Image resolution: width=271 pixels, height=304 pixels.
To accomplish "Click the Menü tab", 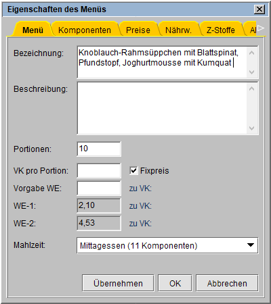I will 33,30.
